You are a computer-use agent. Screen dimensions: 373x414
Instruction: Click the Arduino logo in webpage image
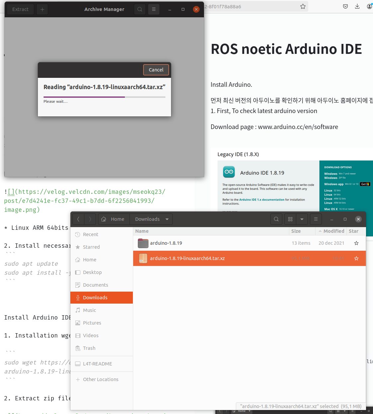click(229, 172)
